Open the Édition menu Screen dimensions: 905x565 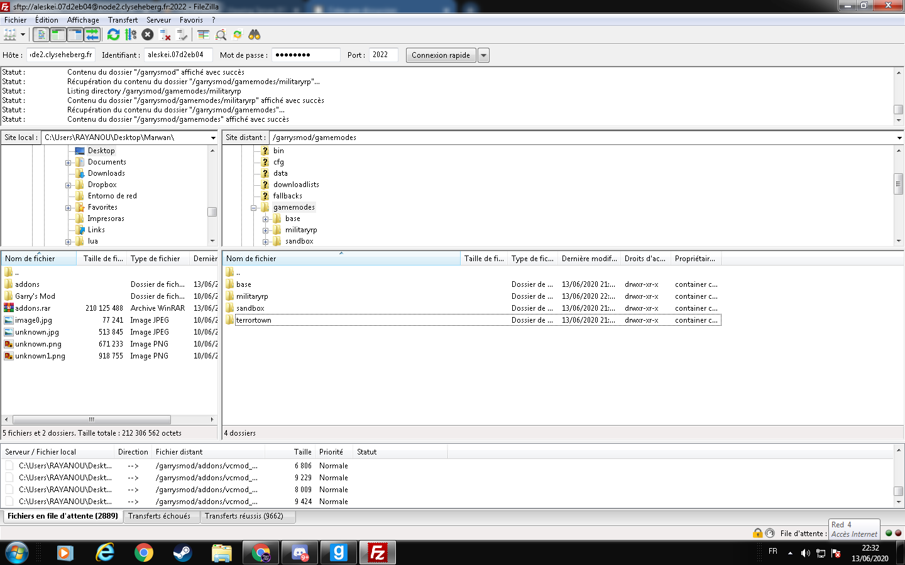click(x=47, y=20)
